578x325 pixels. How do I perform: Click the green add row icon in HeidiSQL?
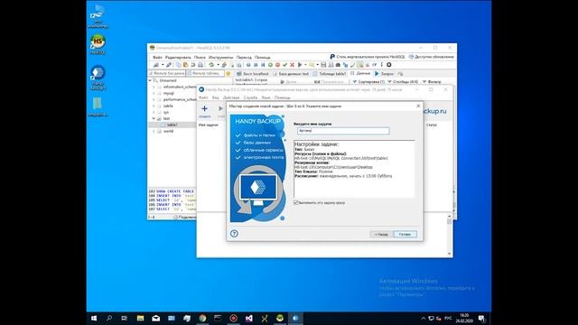pos(270,65)
